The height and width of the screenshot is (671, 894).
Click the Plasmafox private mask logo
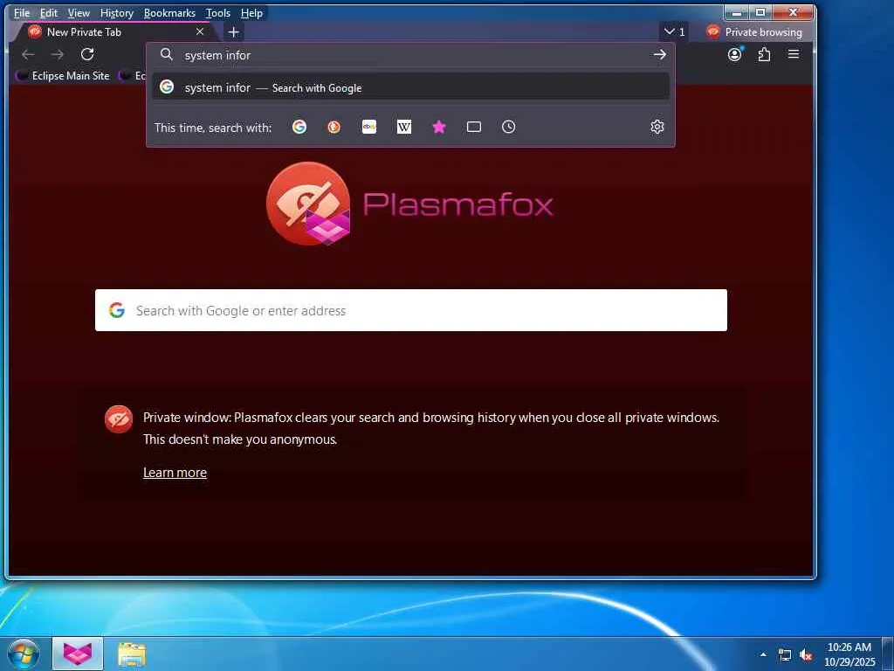click(308, 204)
